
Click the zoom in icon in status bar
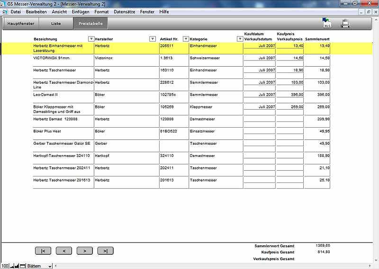coord(17,266)
